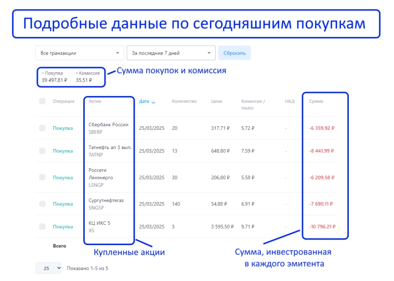Screen dimensions: 394x281
Task: Select the "Россети Ленэнерго" asset name
Action: click(101, 174)
